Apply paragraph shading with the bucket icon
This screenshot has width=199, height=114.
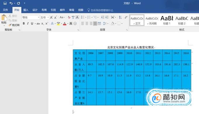point(113,23)
